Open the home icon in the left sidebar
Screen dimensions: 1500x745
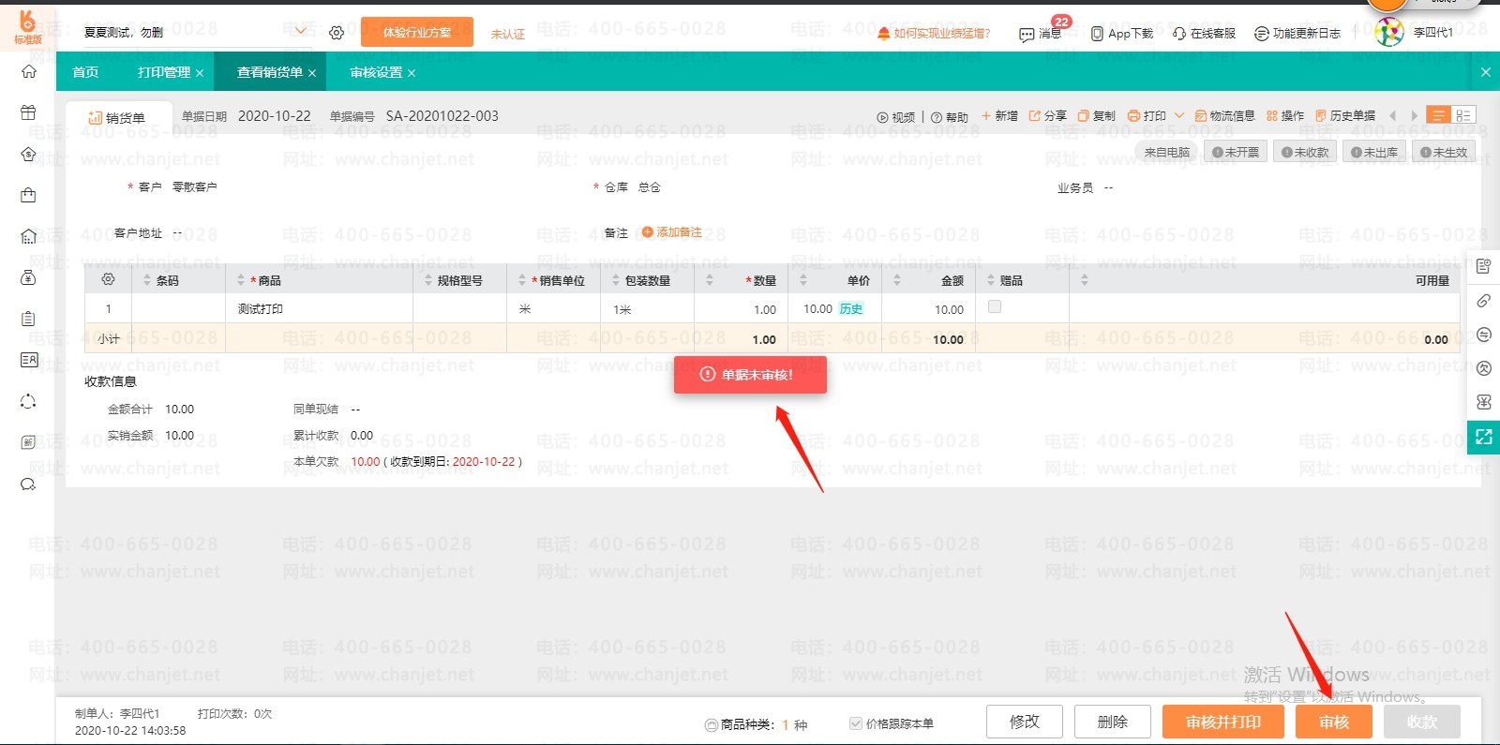(28, 71)
